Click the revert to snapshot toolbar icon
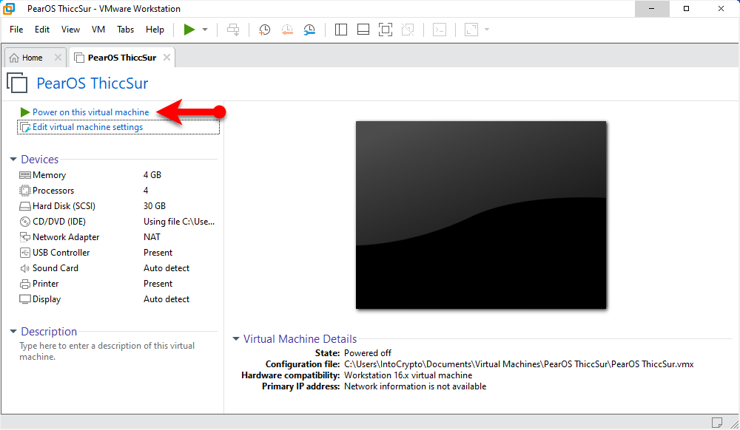This screenshot has height=430, width=740. tap(287, 30)
